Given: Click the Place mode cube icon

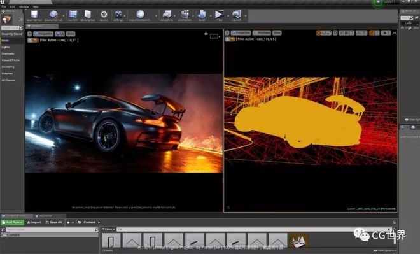Looking at the screenshot, I should point(6,19).
